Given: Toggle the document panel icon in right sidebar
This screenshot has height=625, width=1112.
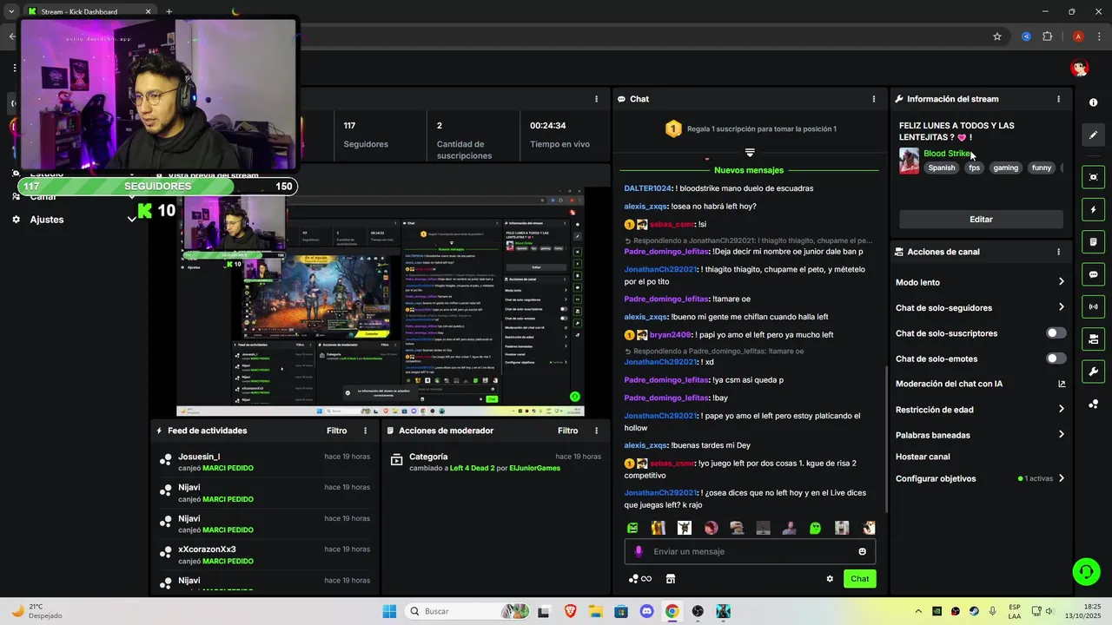Looking at the screenshot, I should coord(1093,242).
